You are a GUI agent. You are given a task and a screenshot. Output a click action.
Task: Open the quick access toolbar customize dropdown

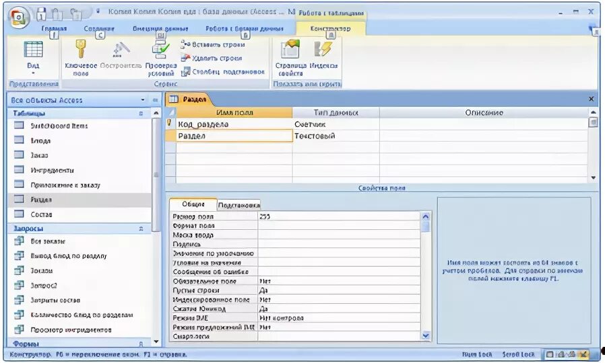point(98,12)
